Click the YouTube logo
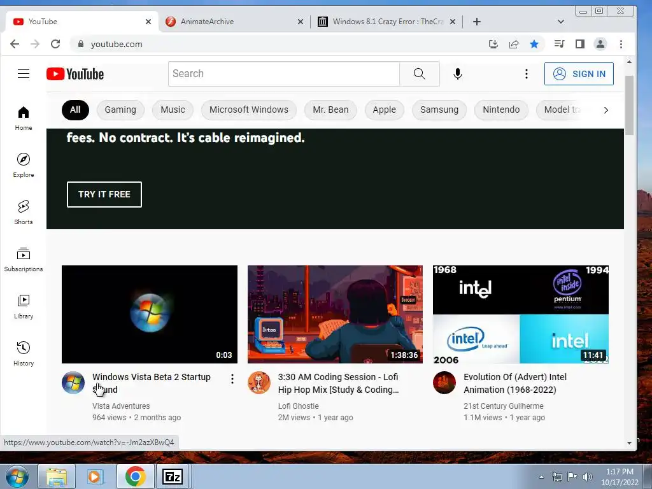The width and height of the screenshot is (652, 489). coord(75,74)
